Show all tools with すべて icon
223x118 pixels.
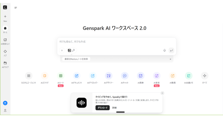[205, 76]
